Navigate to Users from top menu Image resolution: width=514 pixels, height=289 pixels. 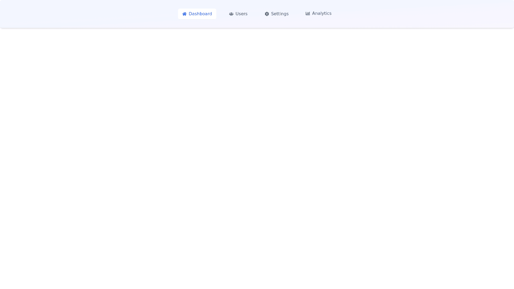point(238,14)
